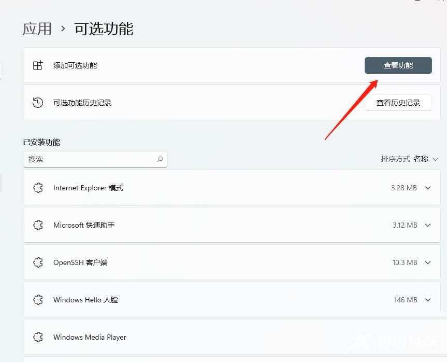447x362 pixels.
Task: Expand the Windows Media Player entry
Action: pyautogui.click(x=428, y=337)
